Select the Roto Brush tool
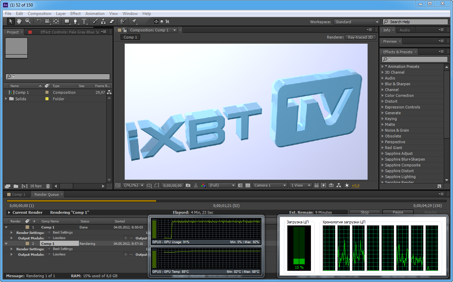Image resolution: width=453 pixels, height=282 pixels. (x=123, y=21)
